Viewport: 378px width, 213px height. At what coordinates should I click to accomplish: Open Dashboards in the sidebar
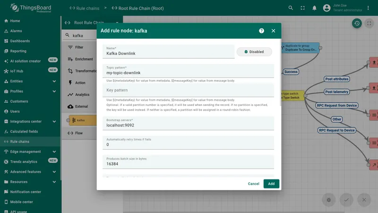coord(30,41)
